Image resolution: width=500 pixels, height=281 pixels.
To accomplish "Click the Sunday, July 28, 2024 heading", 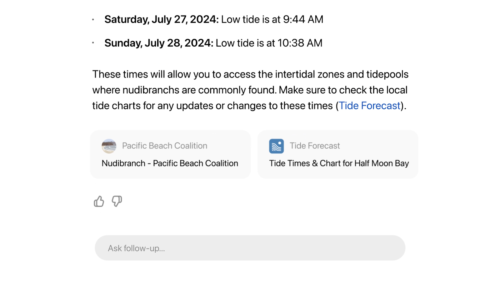I will coord(159,43).
